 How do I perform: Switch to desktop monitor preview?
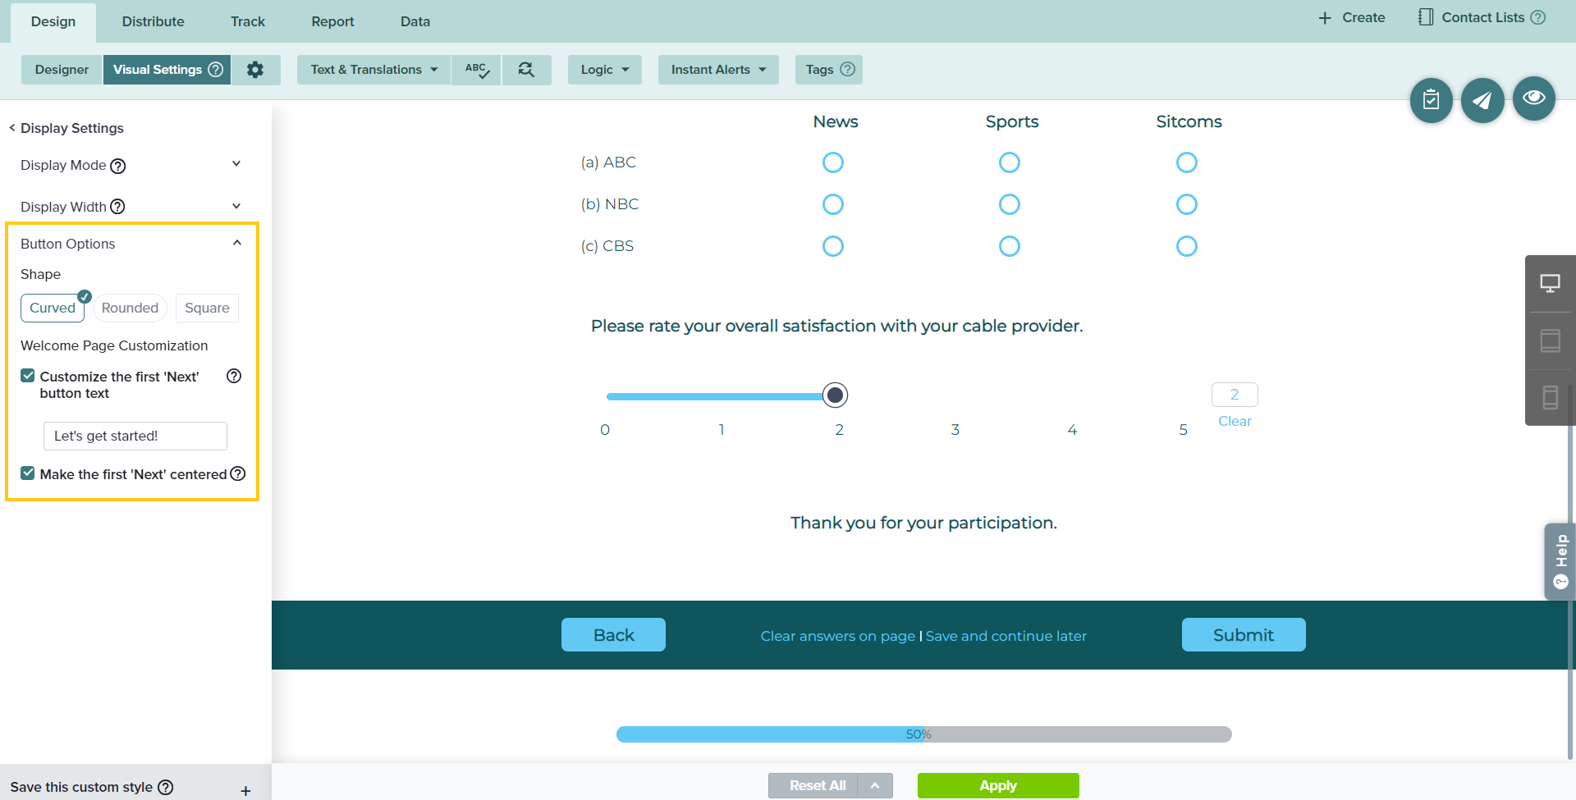coord(1550,284)
